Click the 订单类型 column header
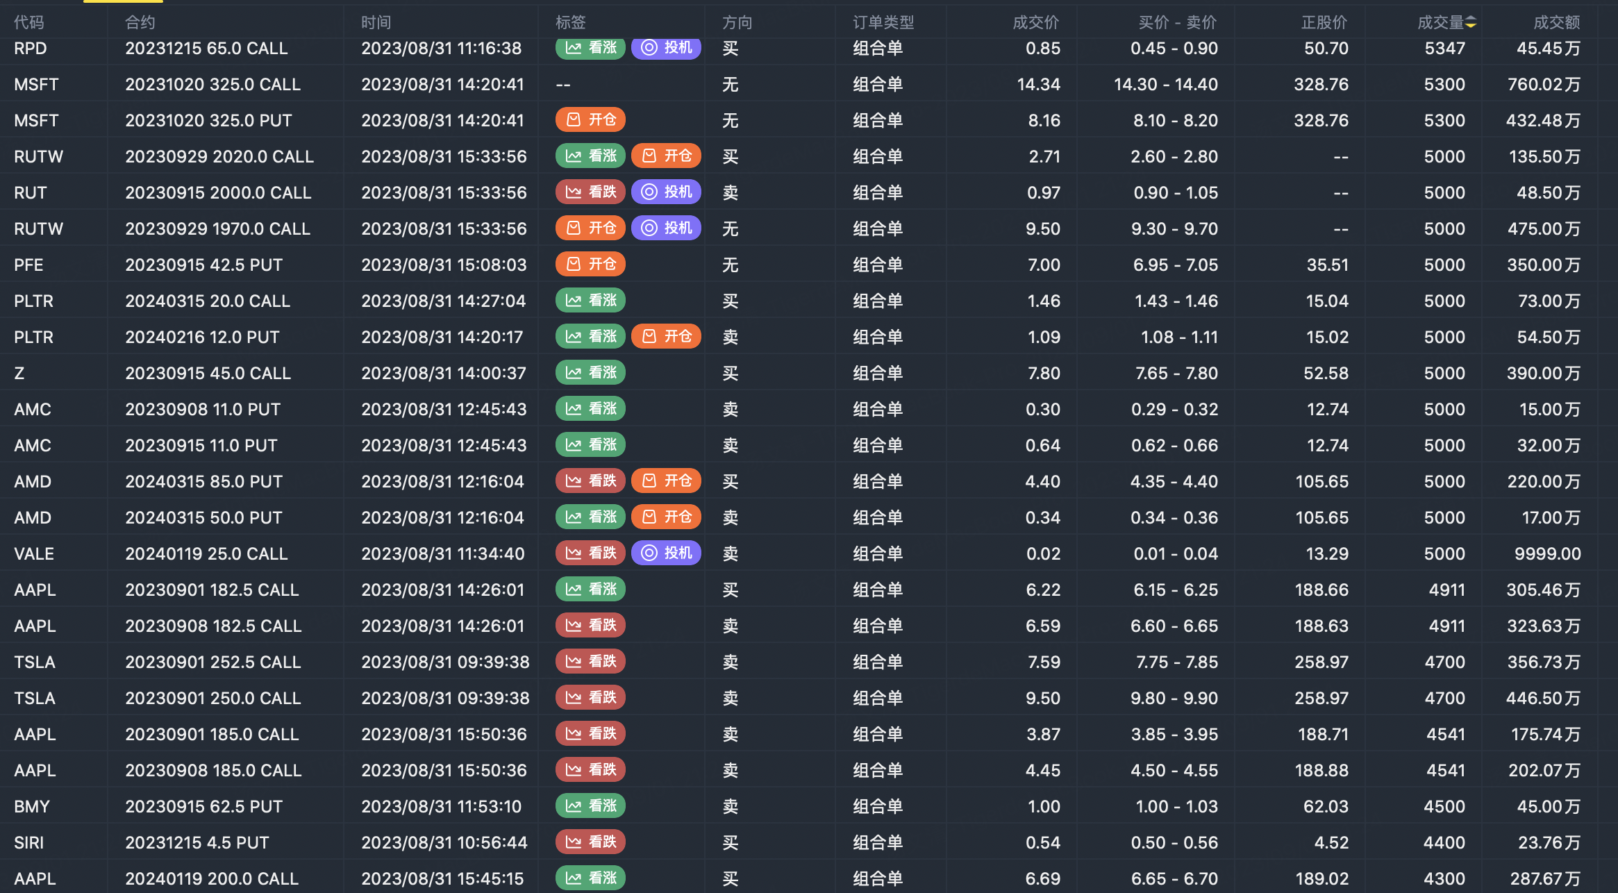Screen dimensions: 1618x893 (x=883, y=23)
